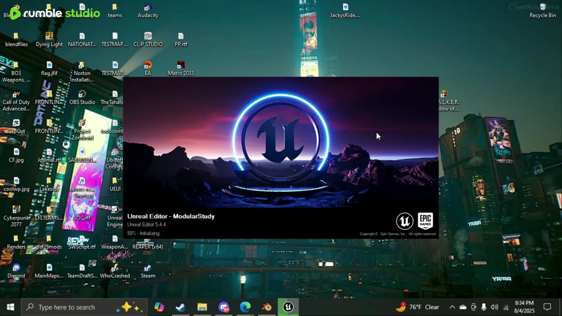Switch to Unreal Editor taskbar button
This screenshot has height=316, width=562.
[x=288, y=307]
